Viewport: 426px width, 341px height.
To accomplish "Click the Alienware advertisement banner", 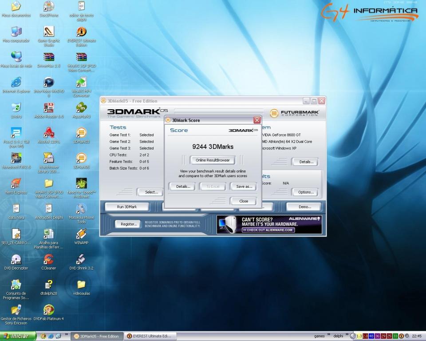I will point(269,225).
